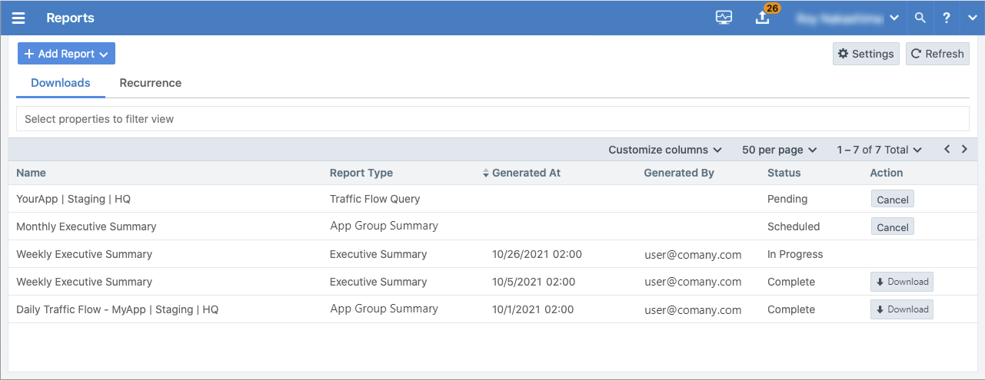Go to next page arrow
985x380 pixels.
(964, 149)
